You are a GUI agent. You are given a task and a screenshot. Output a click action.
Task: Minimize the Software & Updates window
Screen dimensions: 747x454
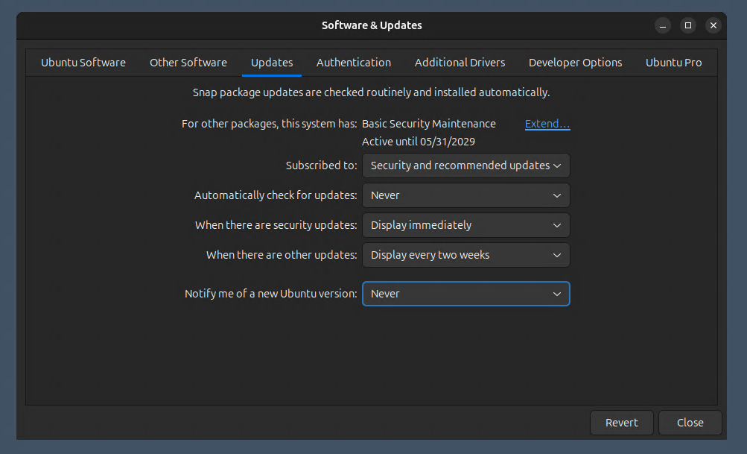coord(663,25)
